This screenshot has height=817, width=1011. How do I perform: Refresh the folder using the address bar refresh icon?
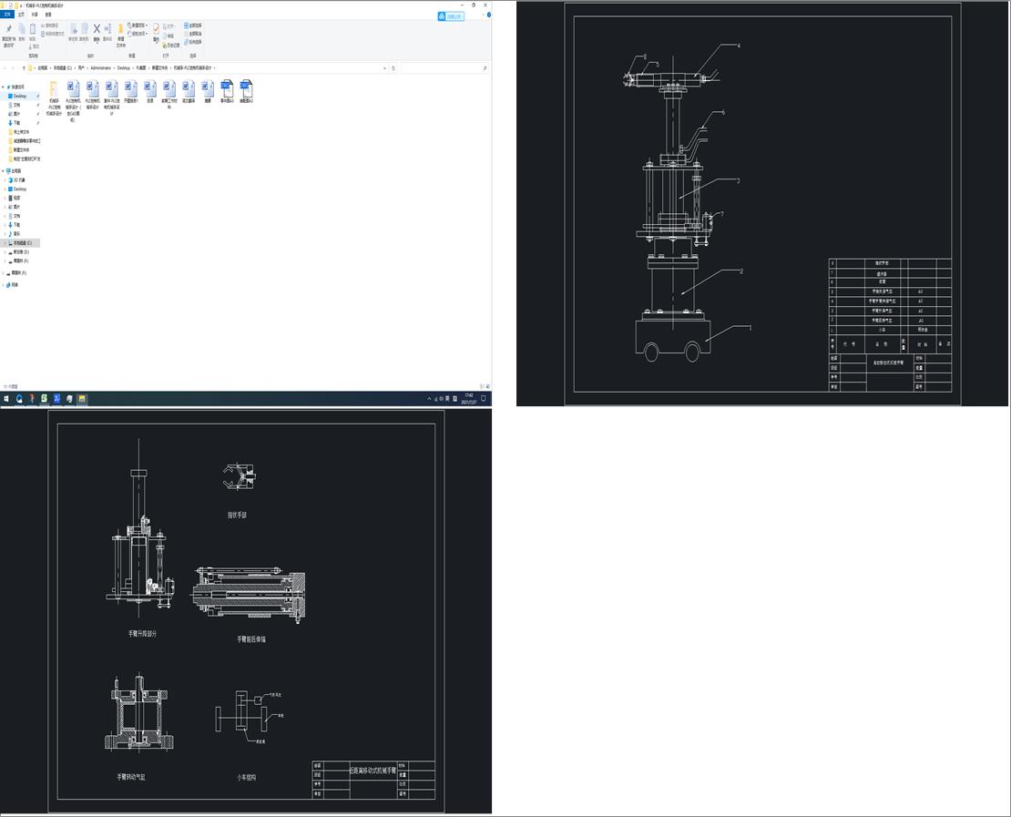[393, 67]
